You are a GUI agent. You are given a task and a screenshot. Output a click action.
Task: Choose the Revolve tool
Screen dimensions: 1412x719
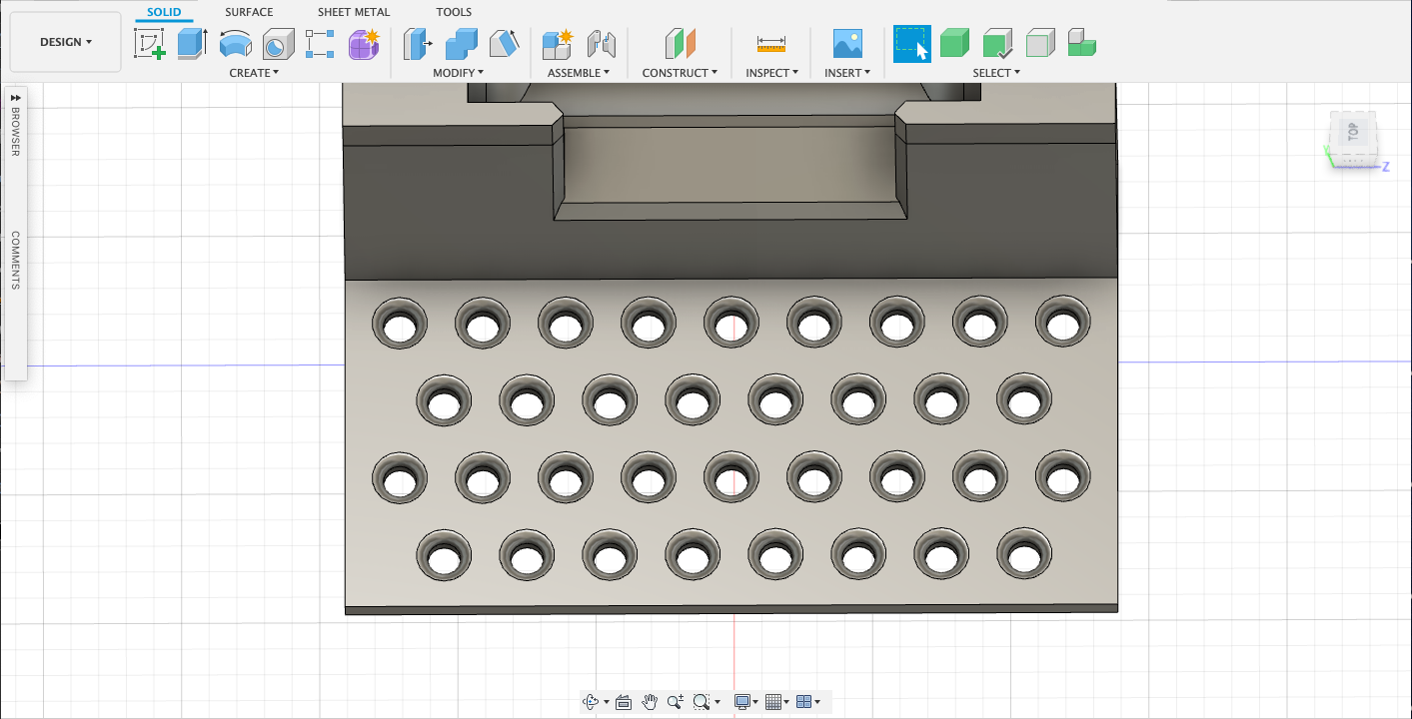pyautogui.click(x=235, y=44)
